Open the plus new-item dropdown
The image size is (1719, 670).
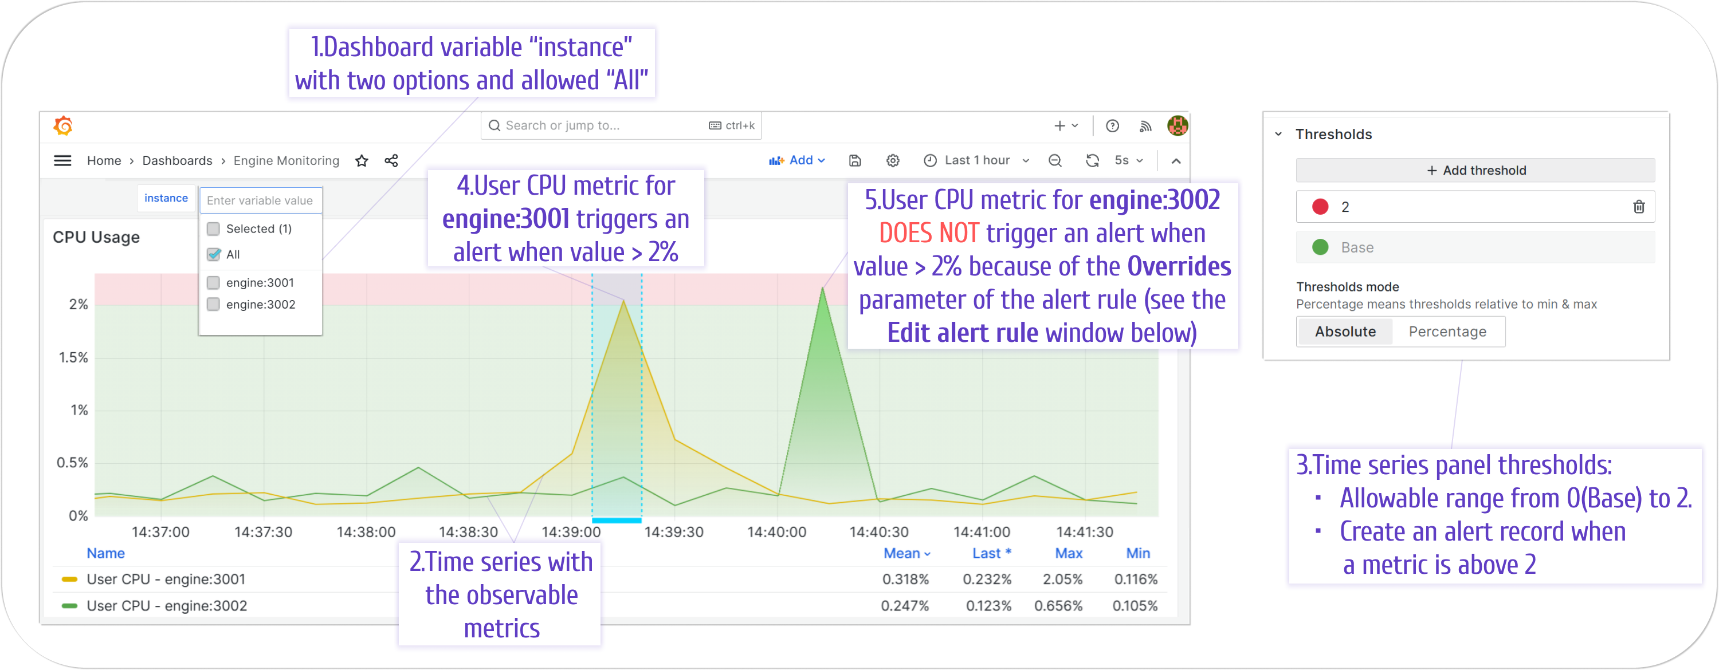(1066, 125)
